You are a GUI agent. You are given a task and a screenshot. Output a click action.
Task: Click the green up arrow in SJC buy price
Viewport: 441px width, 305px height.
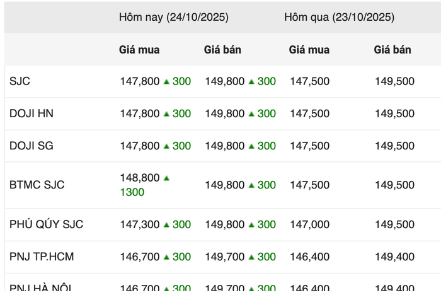[x=166, y=81]
